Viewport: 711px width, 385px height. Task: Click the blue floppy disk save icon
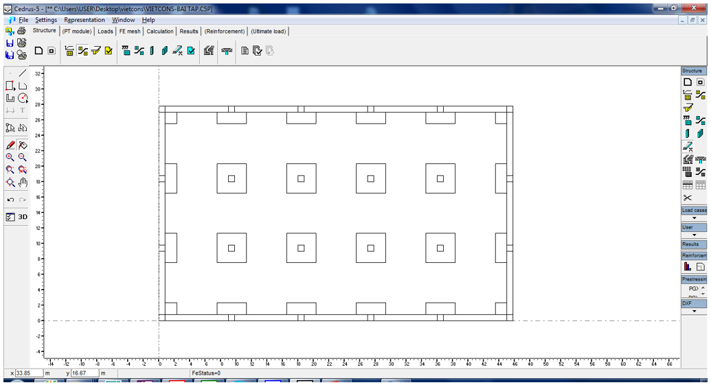tap(10, 43)
